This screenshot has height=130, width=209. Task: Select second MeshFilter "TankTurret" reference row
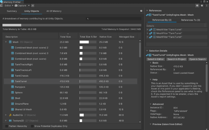177,33
